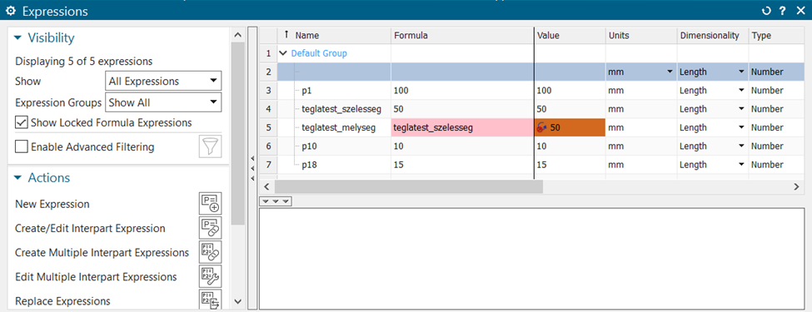Click the Units column header
Screen dimensions: 812x312
(x=641, y=36)
